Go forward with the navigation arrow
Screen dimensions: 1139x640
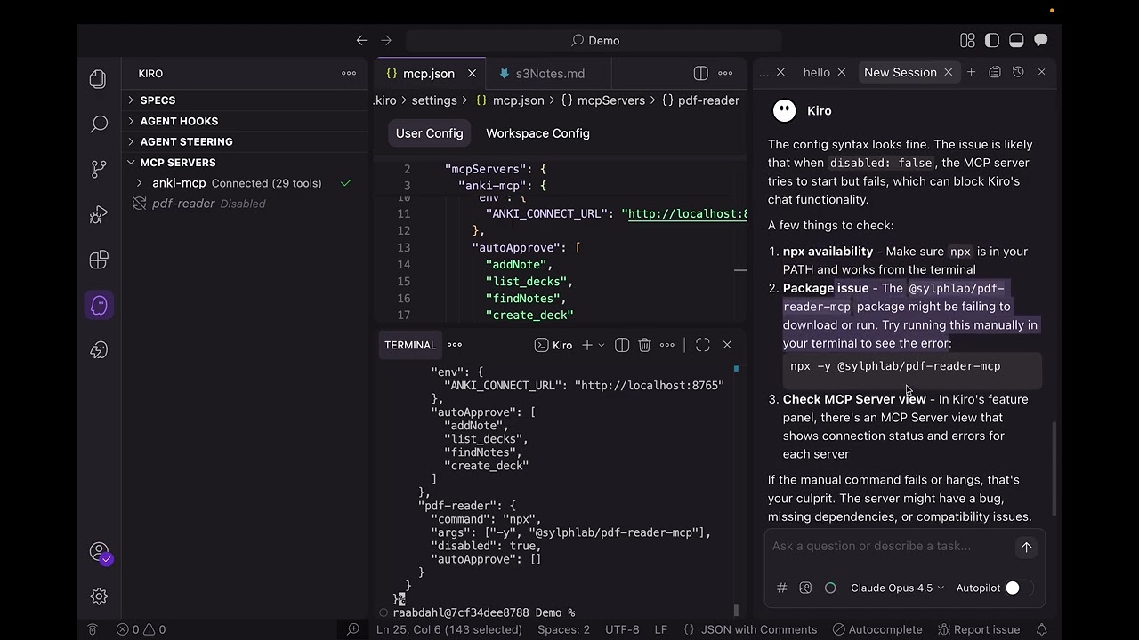[x=386, y=40]
